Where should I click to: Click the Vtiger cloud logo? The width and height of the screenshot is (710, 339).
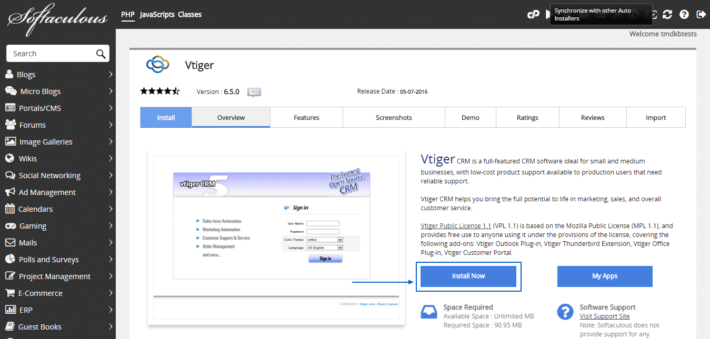point(158,65)
